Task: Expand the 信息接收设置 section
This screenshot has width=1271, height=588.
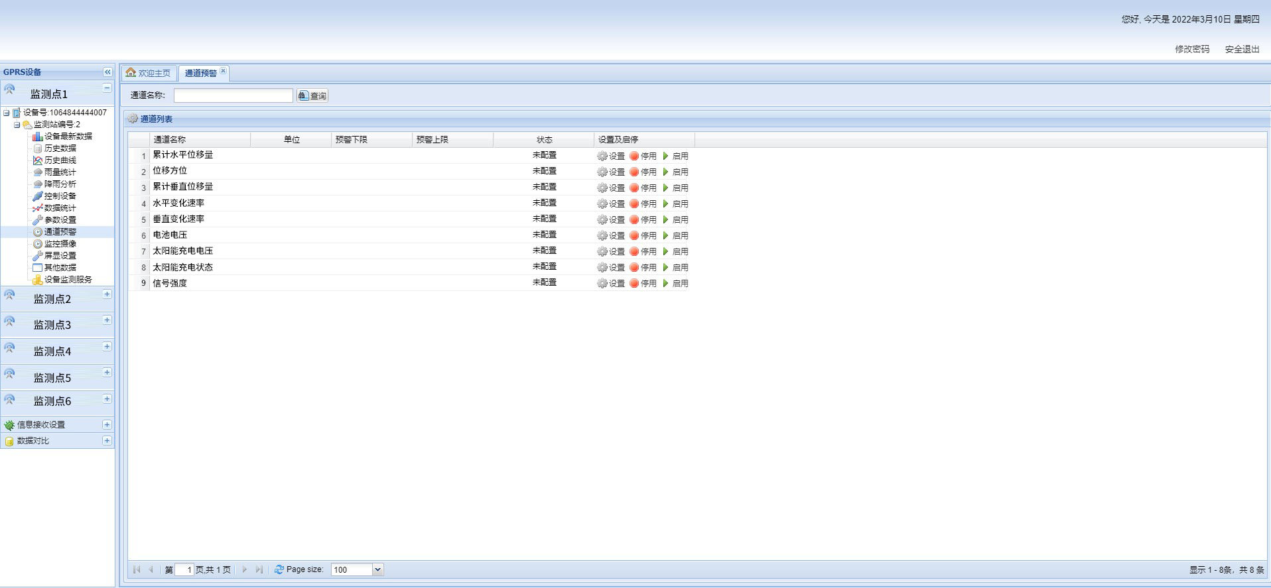Action: [x=107, y=425]
